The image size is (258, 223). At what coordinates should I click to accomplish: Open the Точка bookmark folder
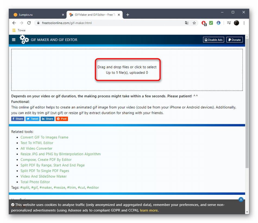pos(19,30)
